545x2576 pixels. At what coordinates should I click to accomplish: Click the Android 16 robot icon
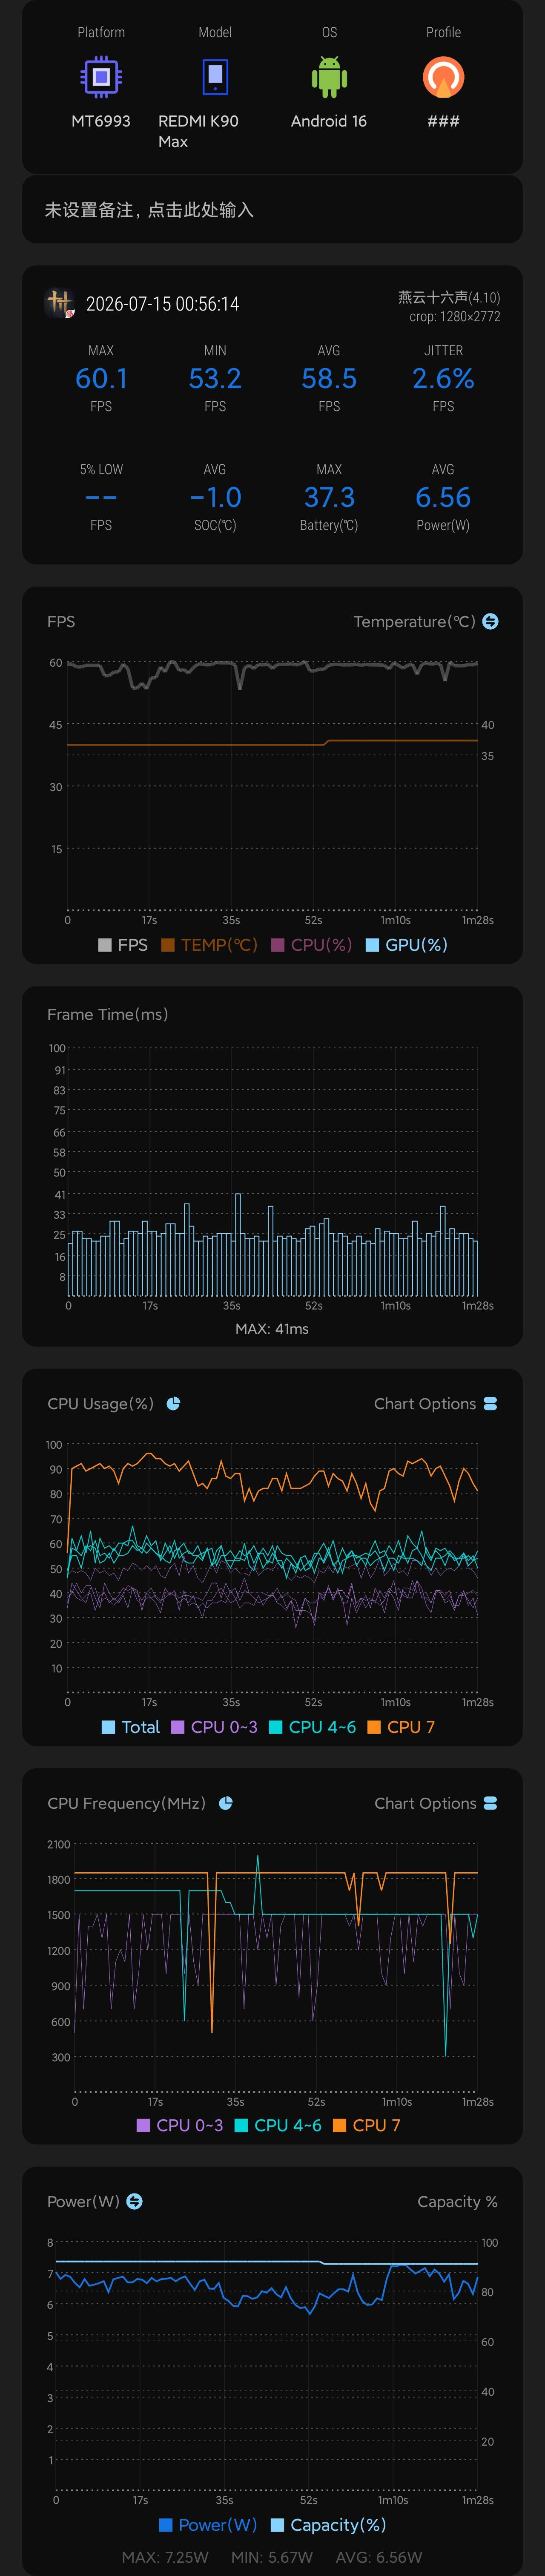click(x=329, y=77)
